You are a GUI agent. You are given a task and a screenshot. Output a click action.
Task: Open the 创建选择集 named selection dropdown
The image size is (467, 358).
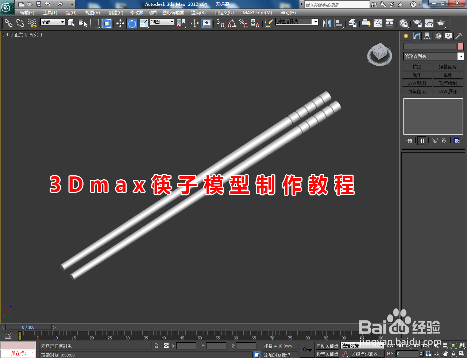(297, 22)
